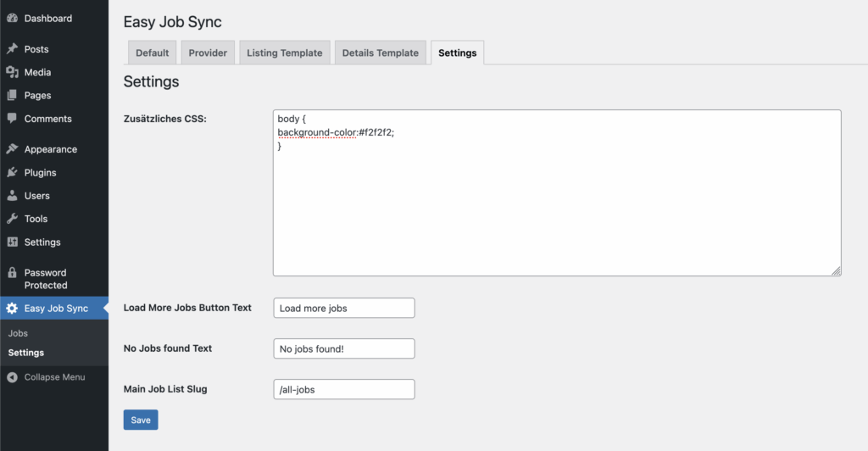The width and height of the screenshot is (868, 451).
Task: Open the Plugins menu
Action: pos(54,172)
